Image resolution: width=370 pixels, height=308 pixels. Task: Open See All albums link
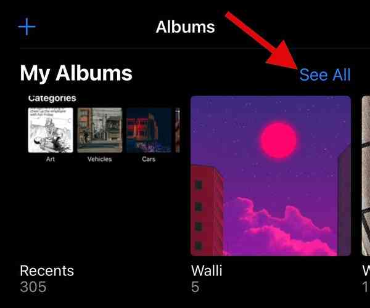tap(325, 75)
